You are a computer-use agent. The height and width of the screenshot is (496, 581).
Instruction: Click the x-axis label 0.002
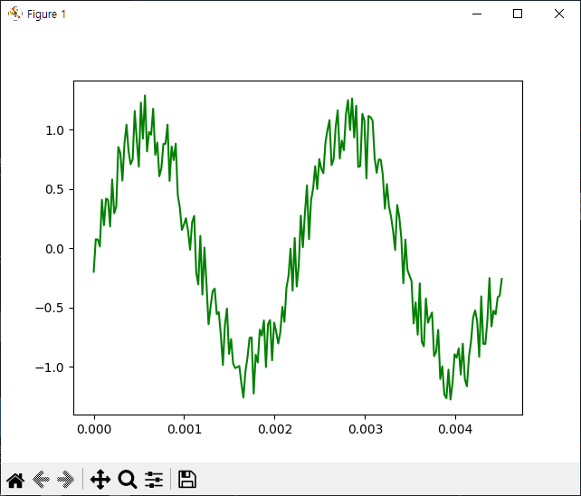click(275, 429)
